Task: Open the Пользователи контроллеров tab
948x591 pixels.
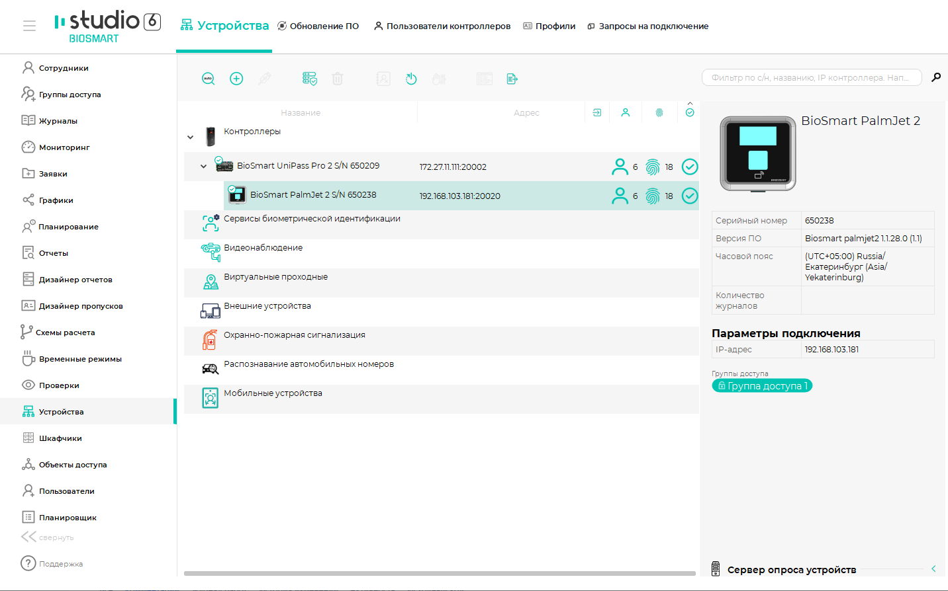Action: pyautogui.click(x=442, y=26)
